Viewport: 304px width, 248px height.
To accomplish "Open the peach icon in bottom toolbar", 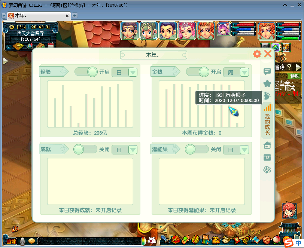I will [277, 240].
